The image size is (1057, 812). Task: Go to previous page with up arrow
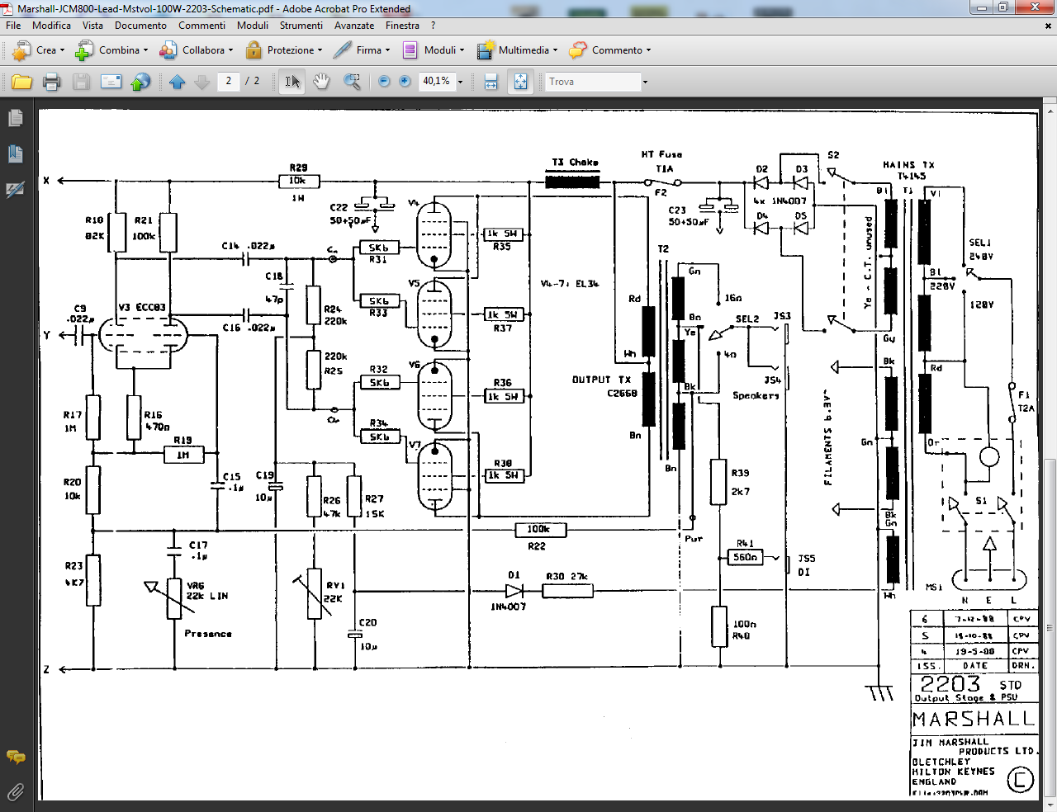pyautogui.click(x=177, y=82)
